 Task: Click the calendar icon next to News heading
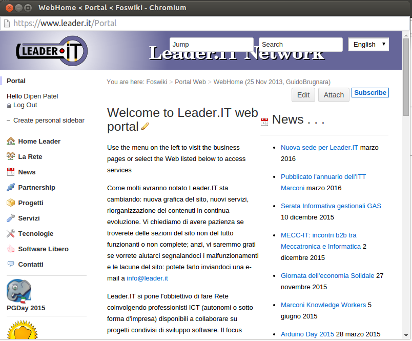(x=264, y=122)
